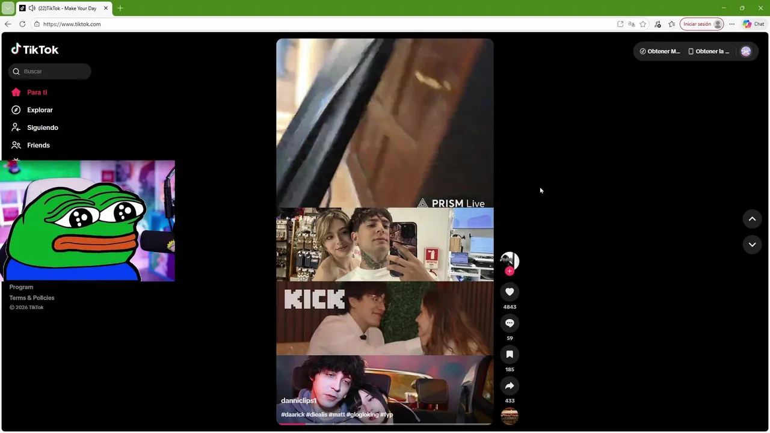This screenshot has width=770, height=433.
Task: Follow creator with the red plus badge
Action: [510, 271]
